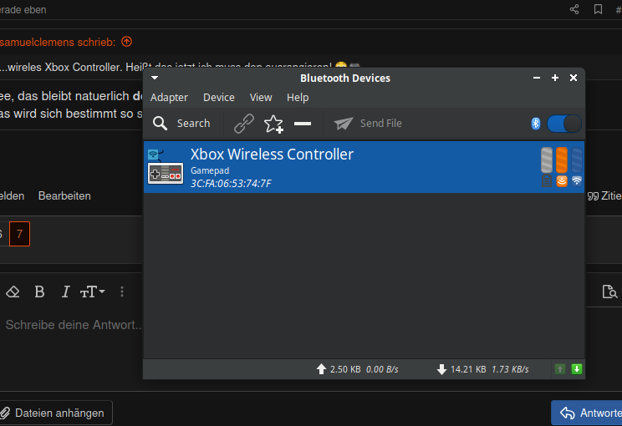The width and height of the screenshot is (622, 426).
Task: Click the preview document icon in editor
Action: click(x=609, y=292)
